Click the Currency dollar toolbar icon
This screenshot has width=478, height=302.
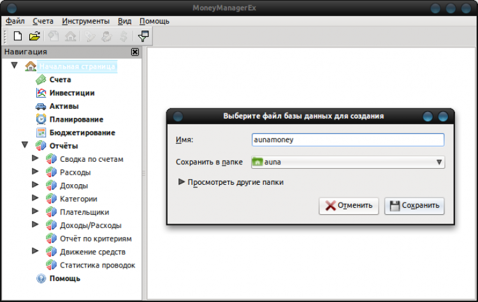124,36
